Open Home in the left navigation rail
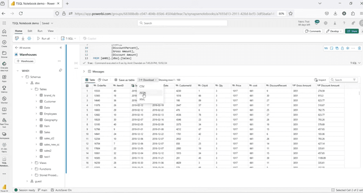Screen dimensions: 363x193 click(x=4, y=33)
